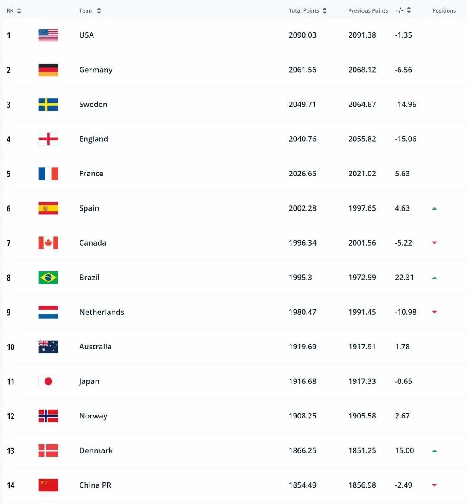The image size is (467, 504).
Task: Open the France team link
Action: click(91, 174)
